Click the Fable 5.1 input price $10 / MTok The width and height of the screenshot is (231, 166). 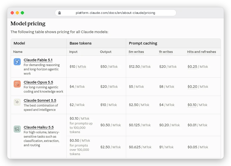pos(78,67)
